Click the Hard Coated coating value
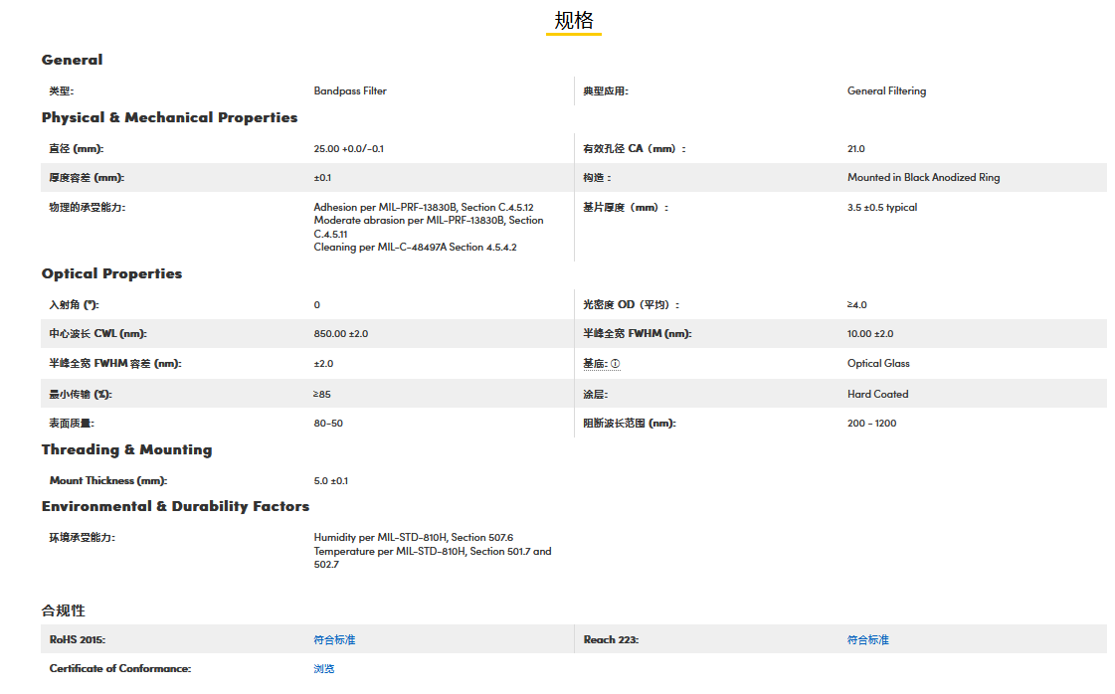The width and height of the screenshot is (1115, 694). tap(877, 394)
